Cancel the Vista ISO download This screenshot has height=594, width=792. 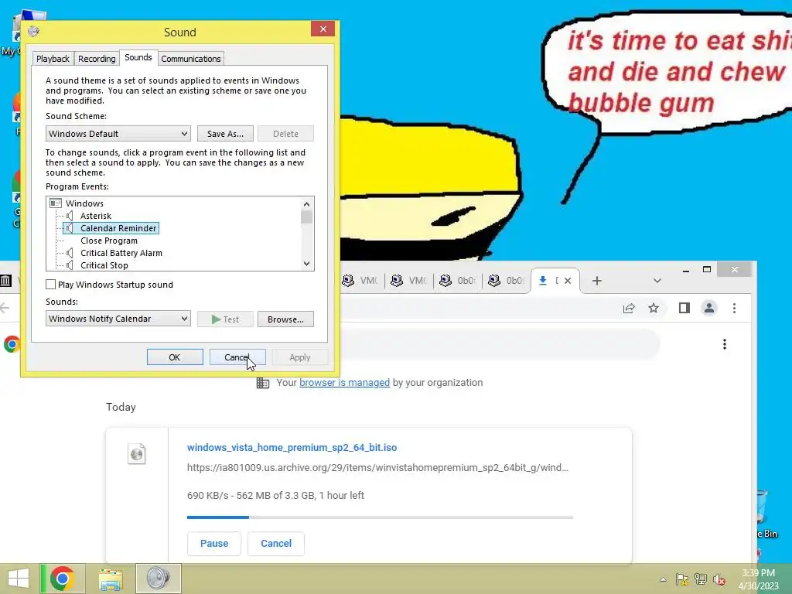tap(276, 544)
